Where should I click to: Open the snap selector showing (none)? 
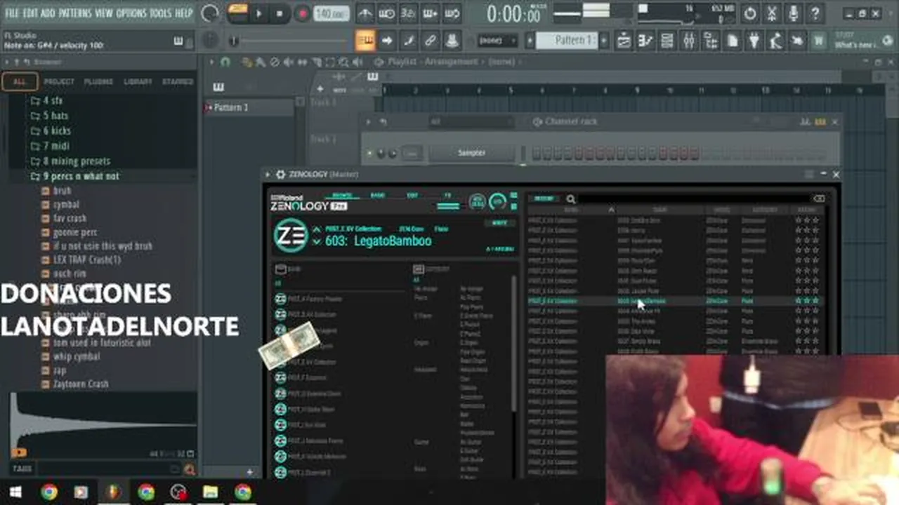point(497,41)
